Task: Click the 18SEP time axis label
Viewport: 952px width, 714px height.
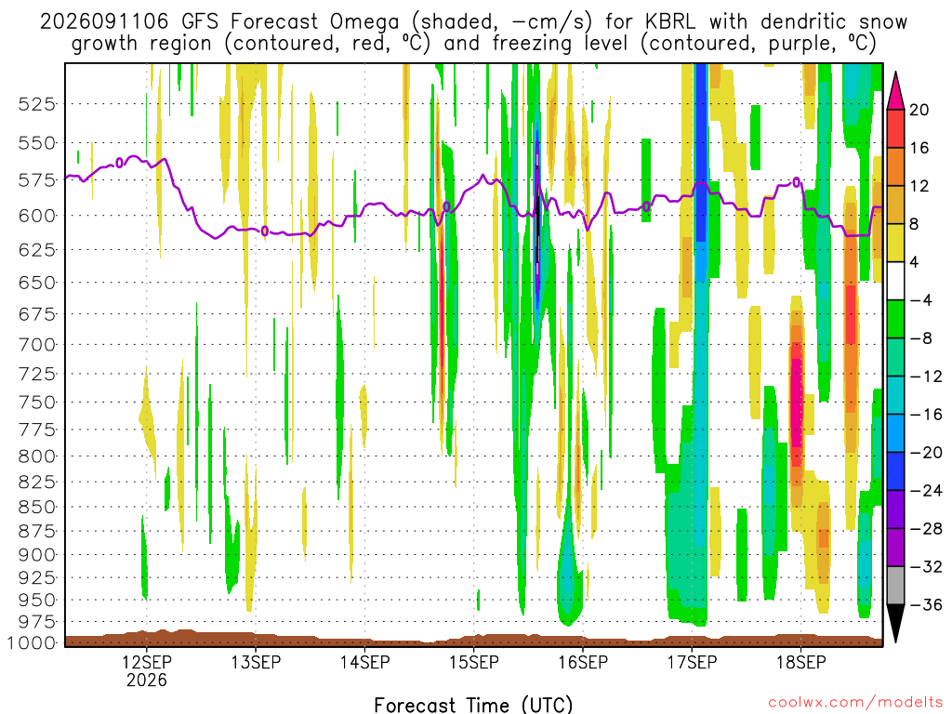Action: tap(800, 662)
